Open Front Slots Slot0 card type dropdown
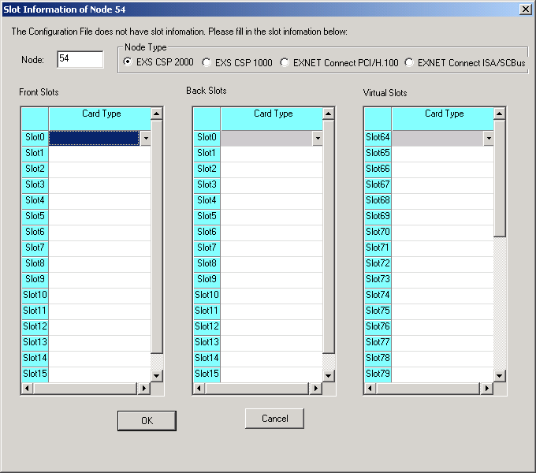Image resolution: width=536 pixels, height=473 pixels. point(145,138)
